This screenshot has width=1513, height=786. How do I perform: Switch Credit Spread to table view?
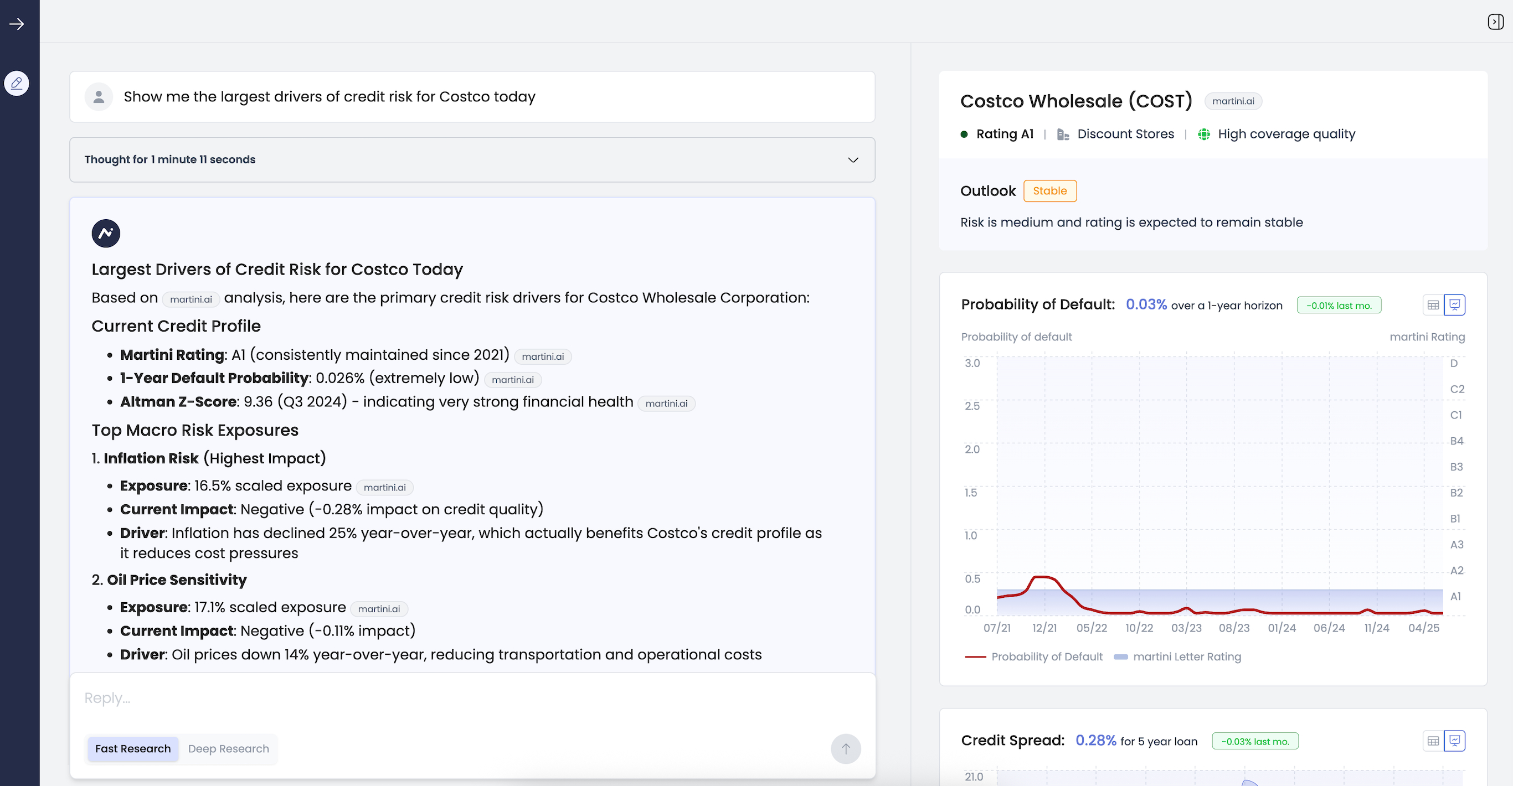[1433, 741]
